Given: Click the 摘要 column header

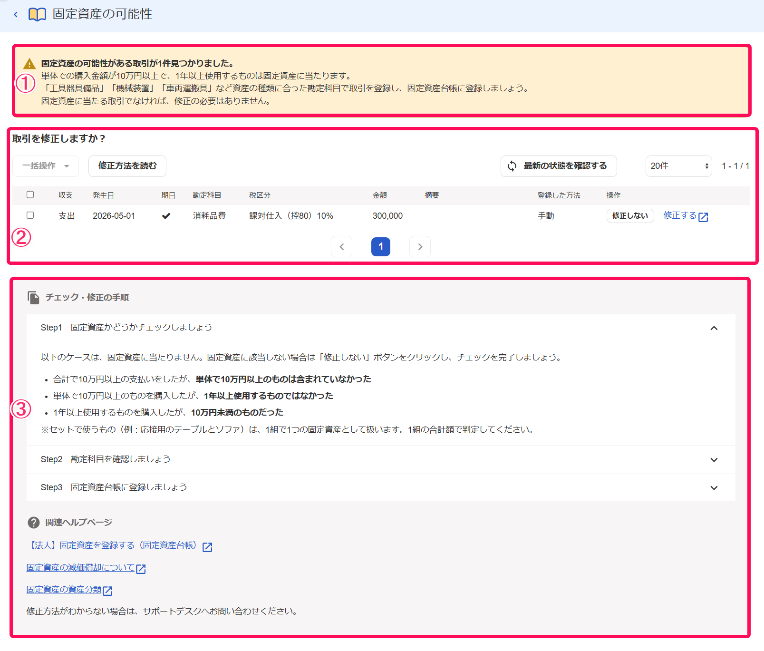Looking at the screenshot, I should click(x=432, y=195).
